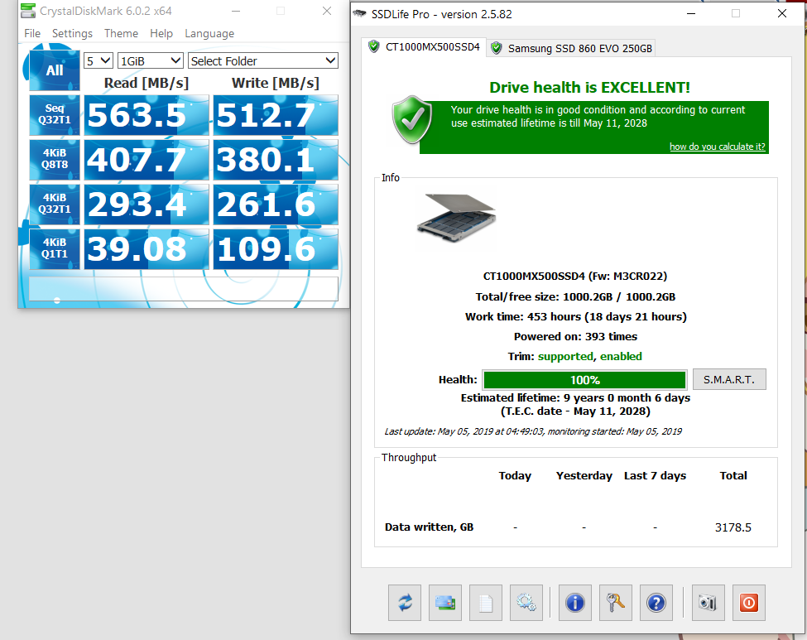Click the 100% health progress bar
Screen dimensions: 807x640
click(584, 380)
